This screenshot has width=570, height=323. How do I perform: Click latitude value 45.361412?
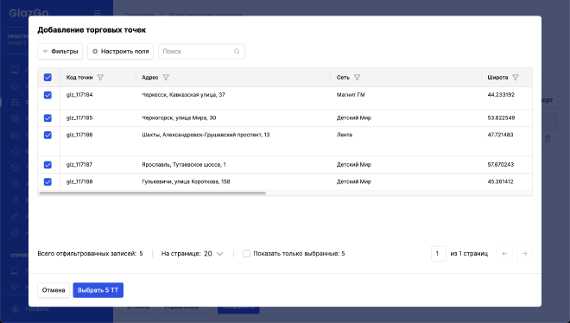pos(500,181)
